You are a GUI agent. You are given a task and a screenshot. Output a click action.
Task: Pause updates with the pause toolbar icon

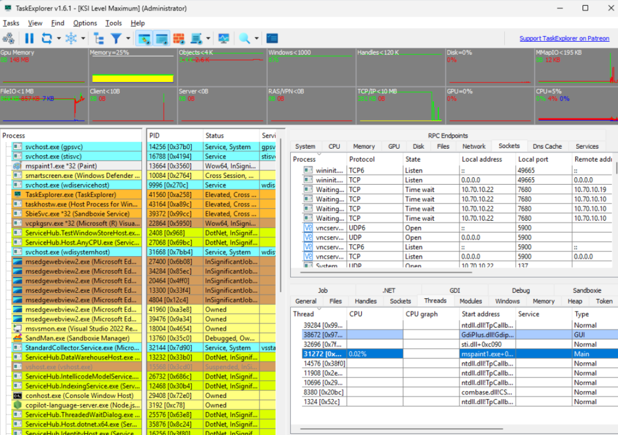[30, 38]
